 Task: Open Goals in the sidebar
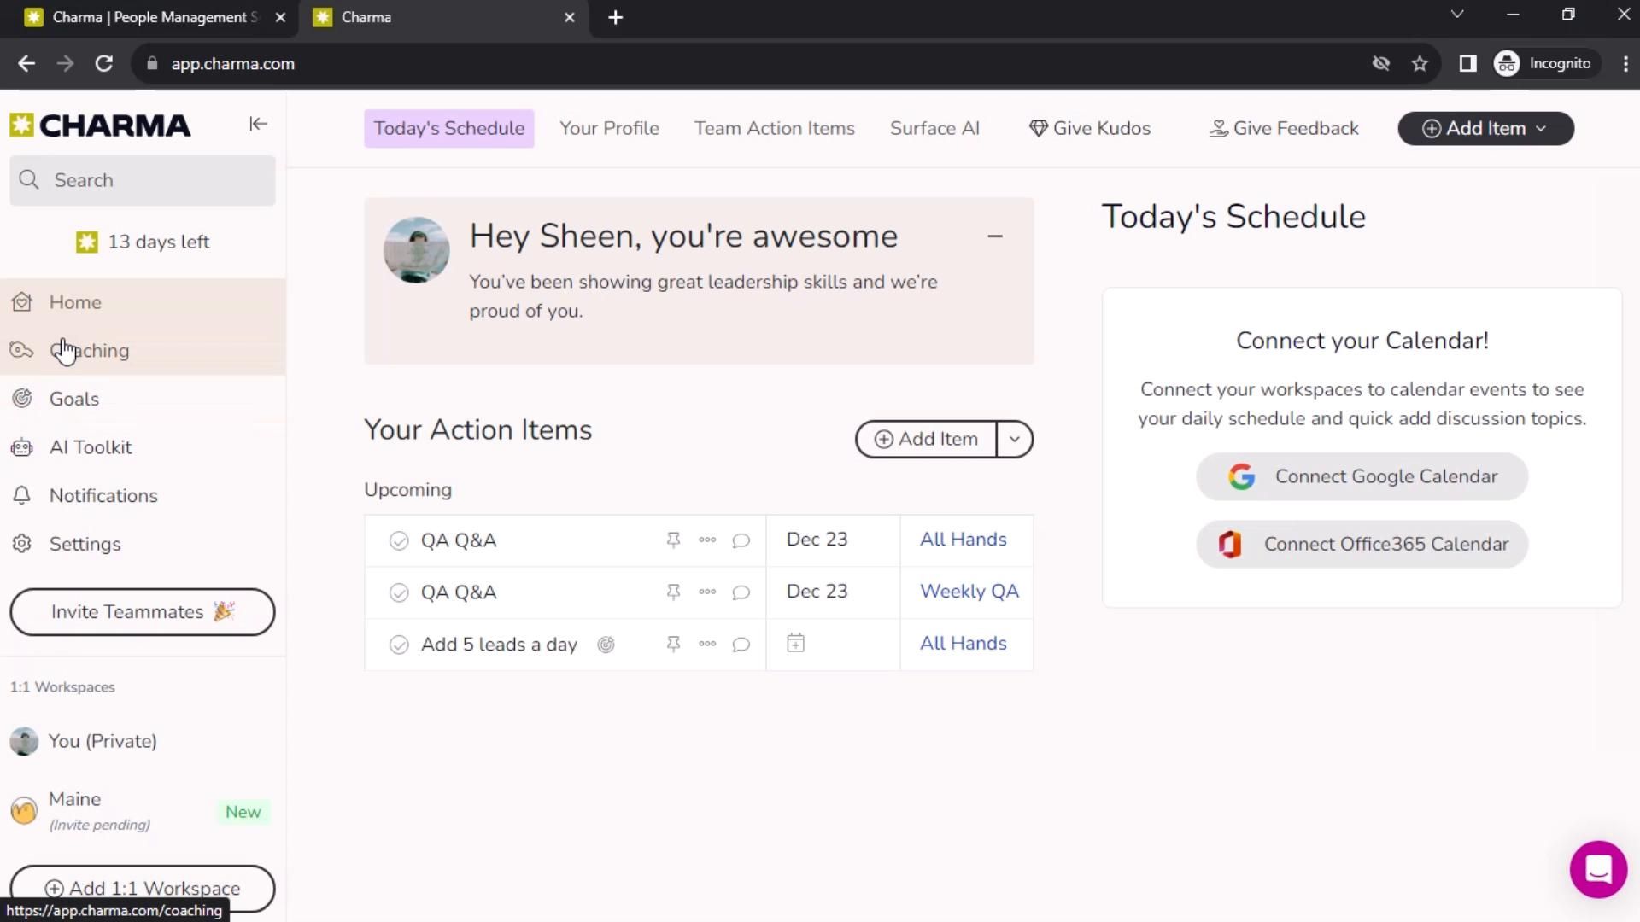pyautogui.click(x=143, y=399)
